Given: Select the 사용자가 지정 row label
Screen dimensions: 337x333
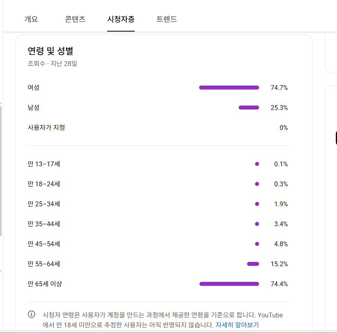Looking at the screenshot, I should [x=46, y=128].
